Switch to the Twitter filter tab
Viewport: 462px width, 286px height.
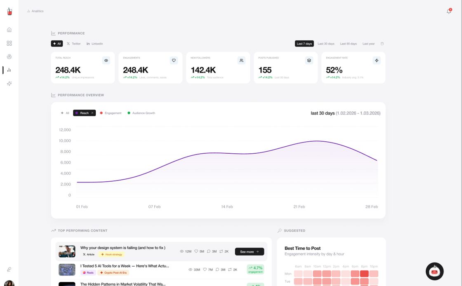point(74,44)
